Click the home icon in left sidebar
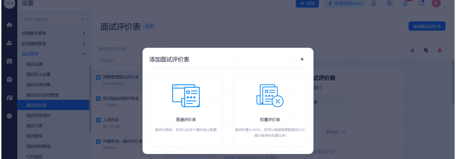This screenshot has width=456, height=159. (x=9, y=25)
